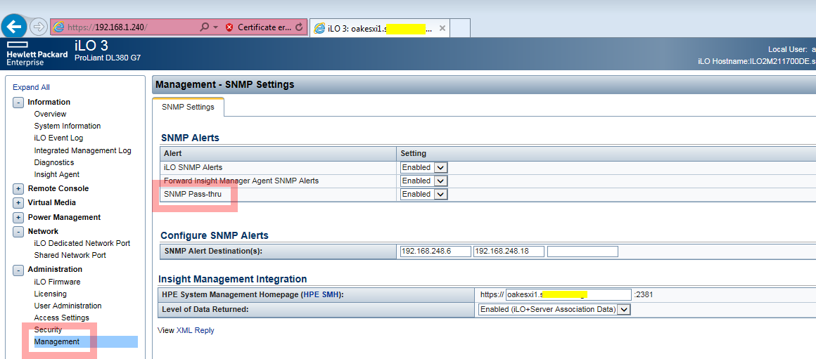Screen dimensions: 816x359
Task: Switch to the SNMP Settings tab
Action: coord(188,107)
